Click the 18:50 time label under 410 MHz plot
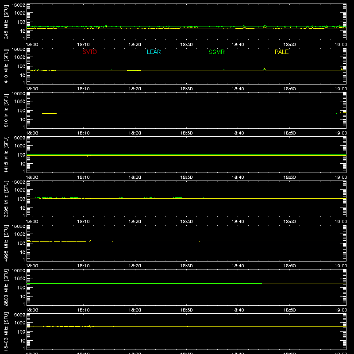 click(x=289, y=89)
